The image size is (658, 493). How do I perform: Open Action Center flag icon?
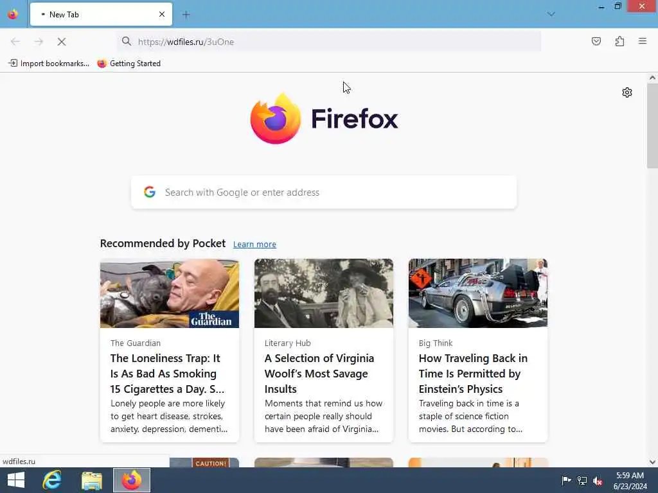tap(566, 480)
